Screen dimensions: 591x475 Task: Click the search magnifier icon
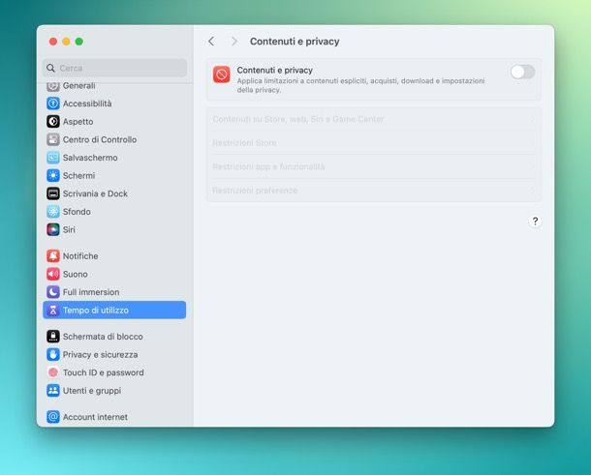coord(50,68)
